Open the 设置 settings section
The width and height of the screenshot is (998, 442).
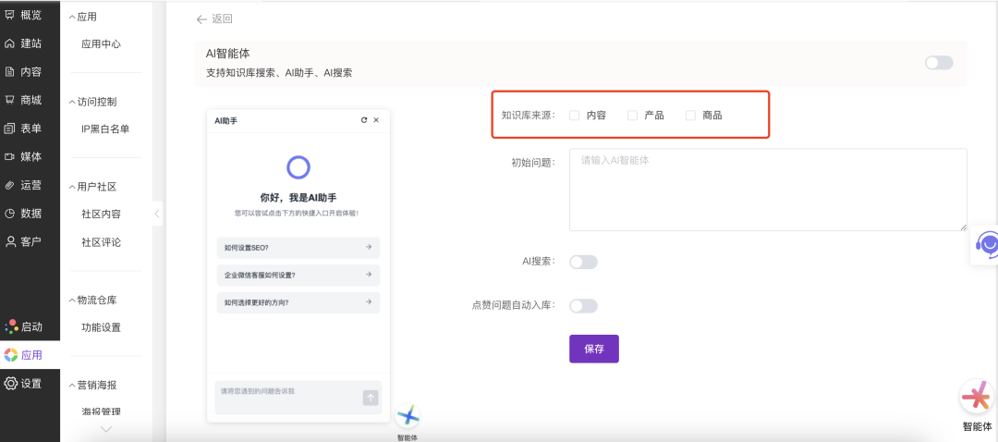pos(23,384)
